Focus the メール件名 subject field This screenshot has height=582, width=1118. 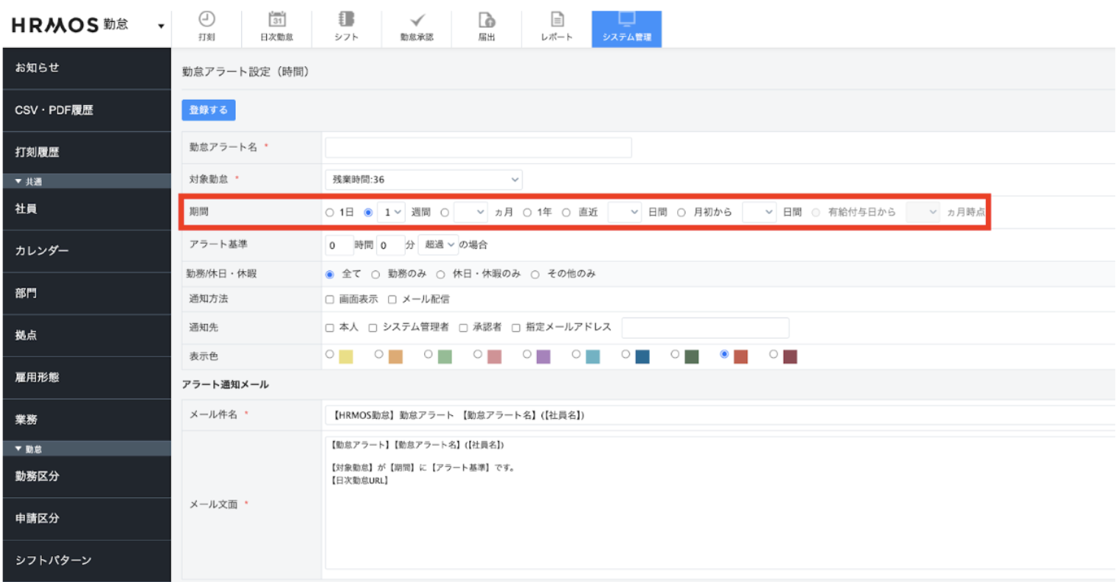coord(721,415)
